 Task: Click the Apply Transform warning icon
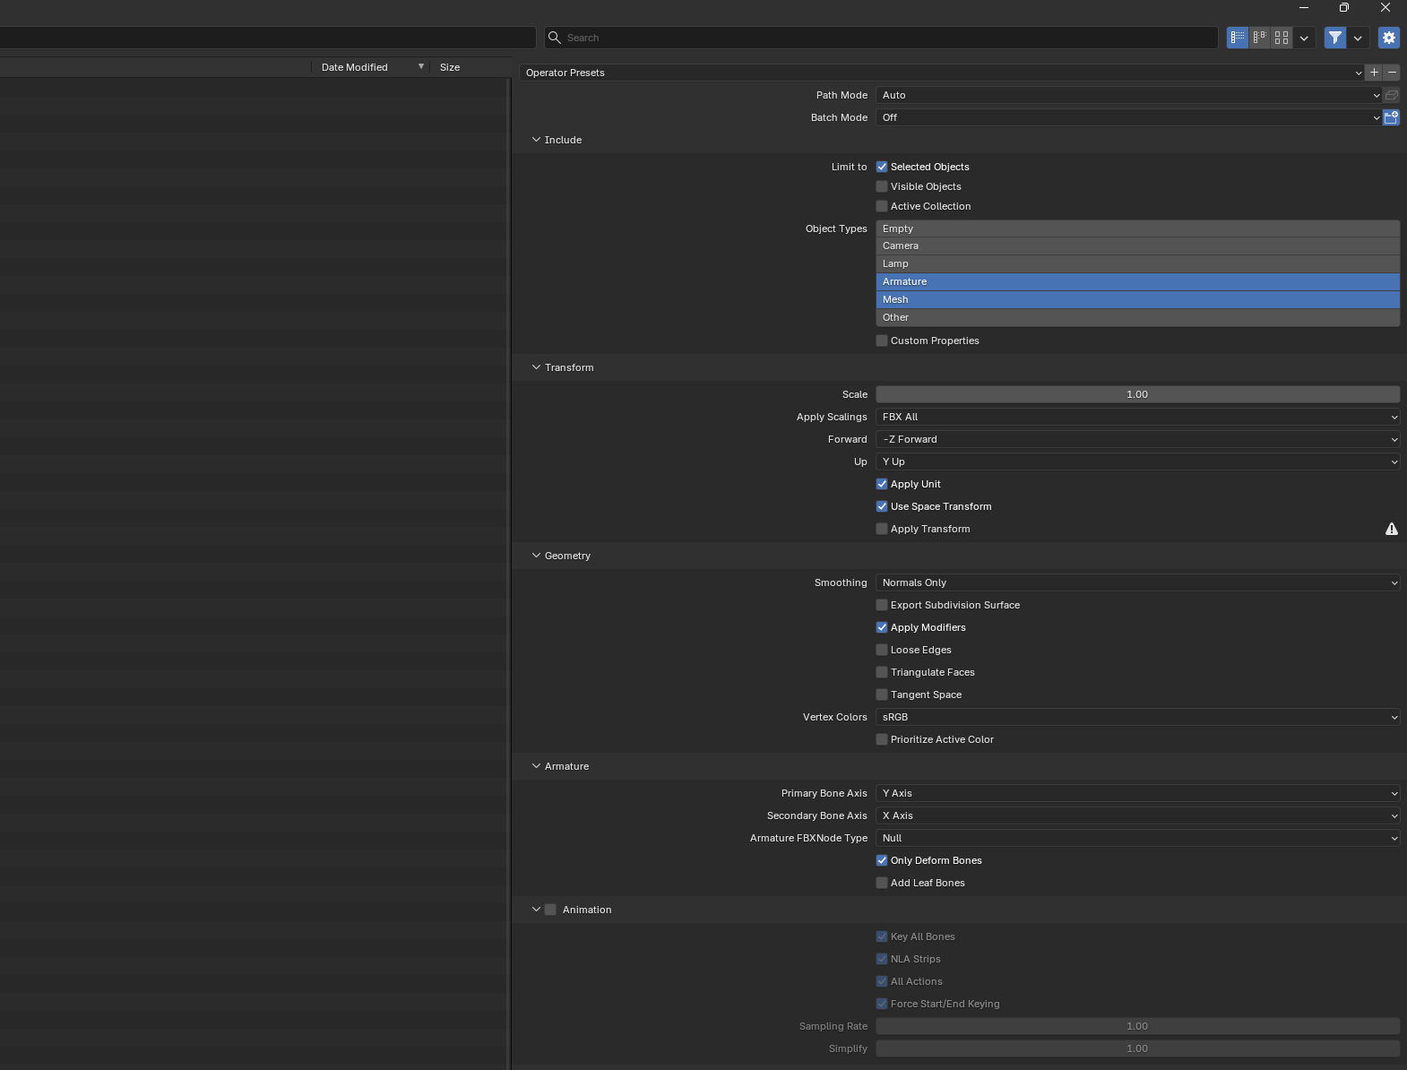pos(1392,529)
